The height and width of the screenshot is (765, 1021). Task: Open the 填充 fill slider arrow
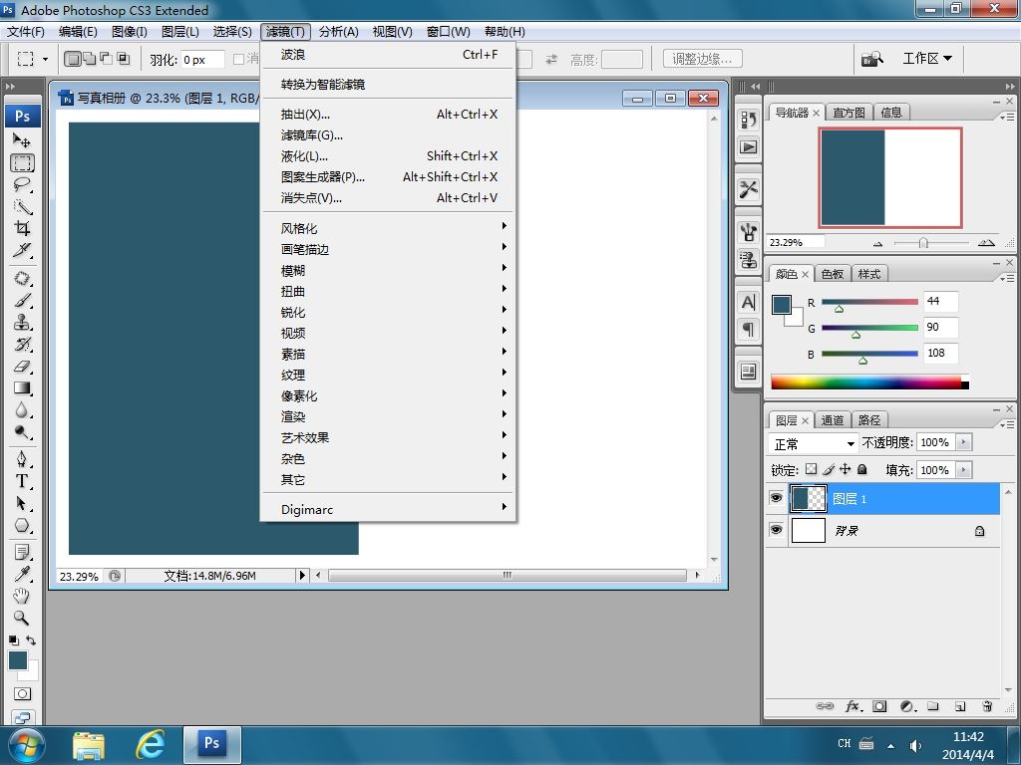(964, 470)
